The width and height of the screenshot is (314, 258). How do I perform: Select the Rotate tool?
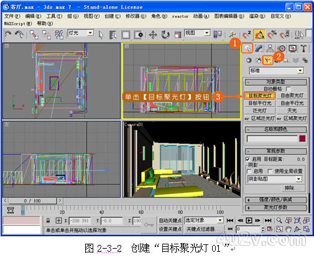coord(165,35)
